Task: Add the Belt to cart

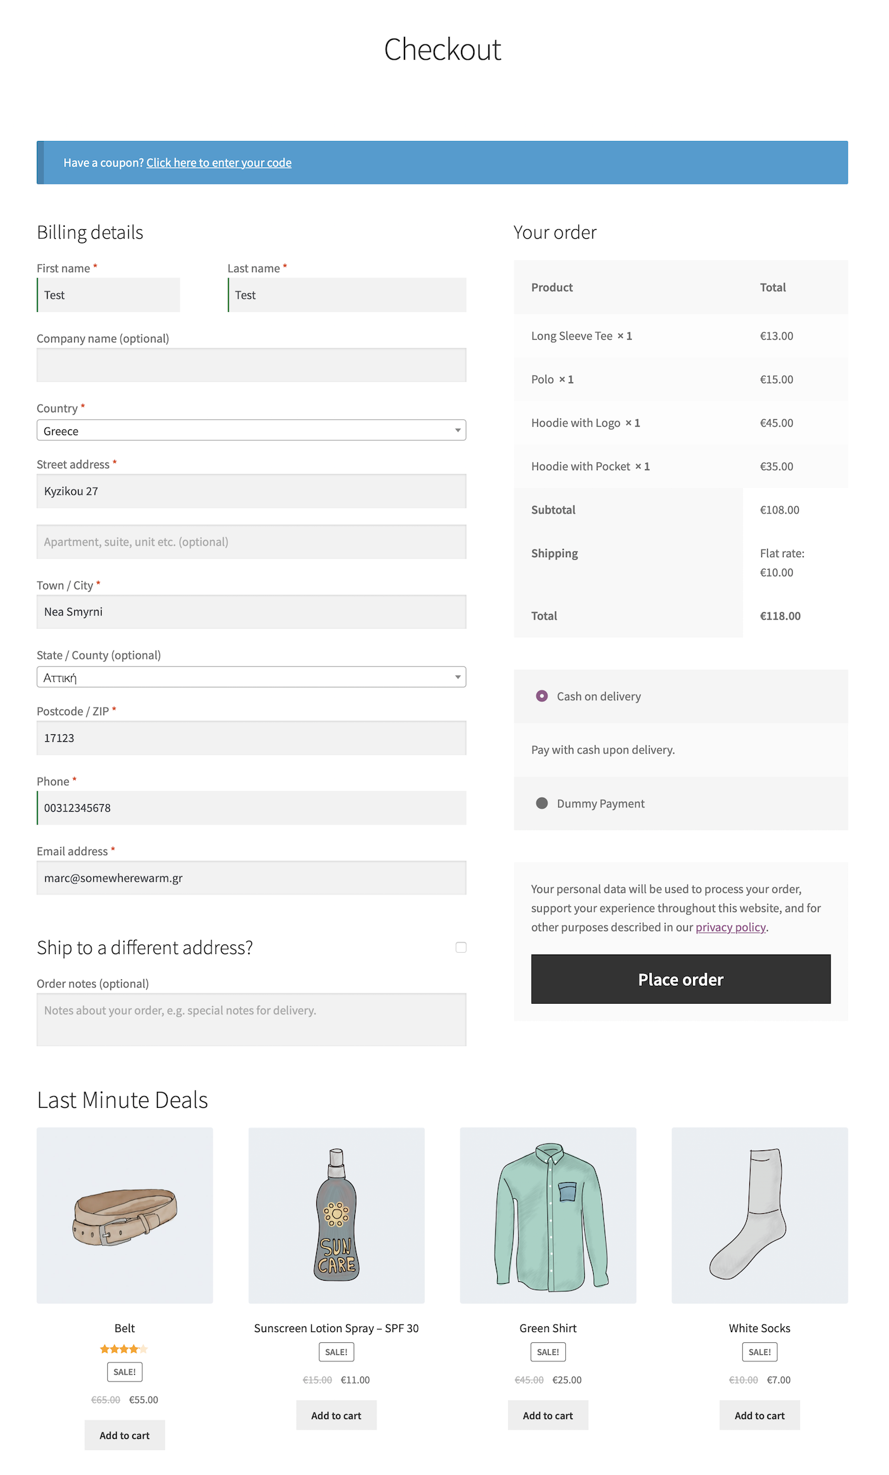Action: coord(124,1435)
